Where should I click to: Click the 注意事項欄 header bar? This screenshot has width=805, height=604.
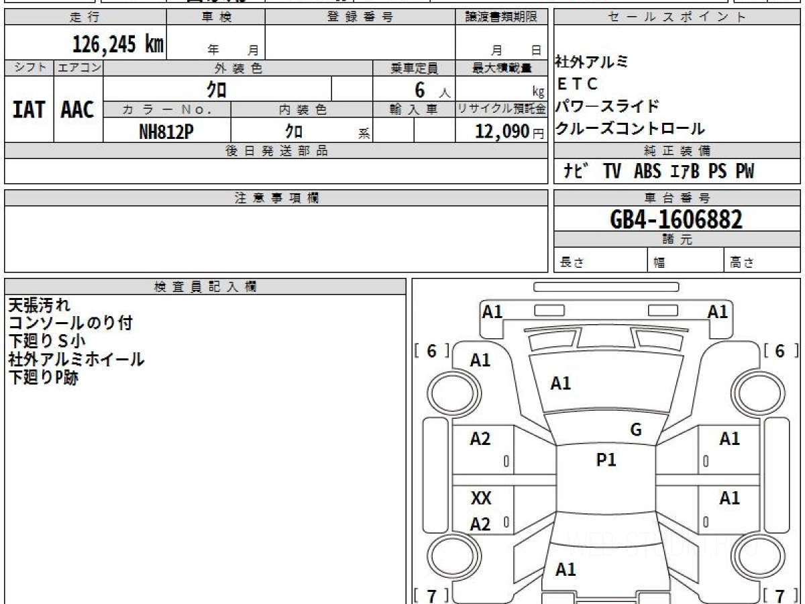(276, 198)
